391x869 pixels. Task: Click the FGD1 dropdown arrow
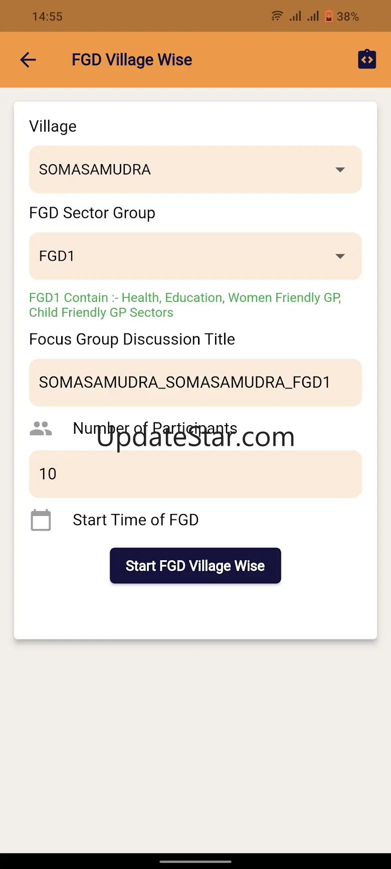tap(340, 256)
